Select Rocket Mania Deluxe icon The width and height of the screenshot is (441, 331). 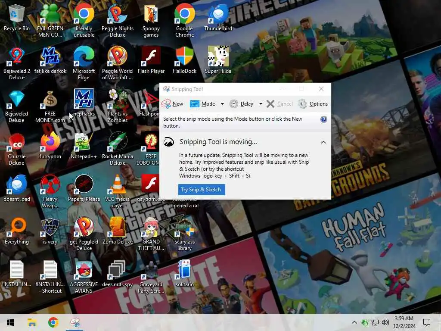coord(118,149)
